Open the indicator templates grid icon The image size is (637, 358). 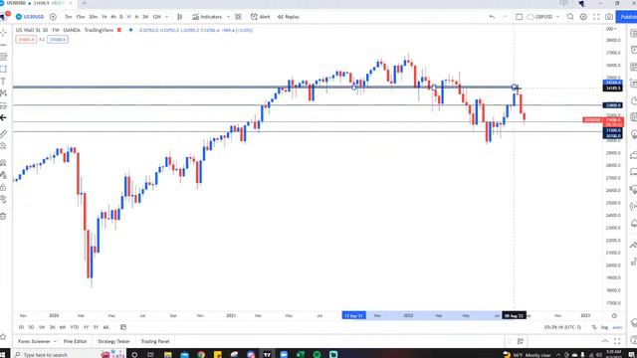(x=238, y=17)
